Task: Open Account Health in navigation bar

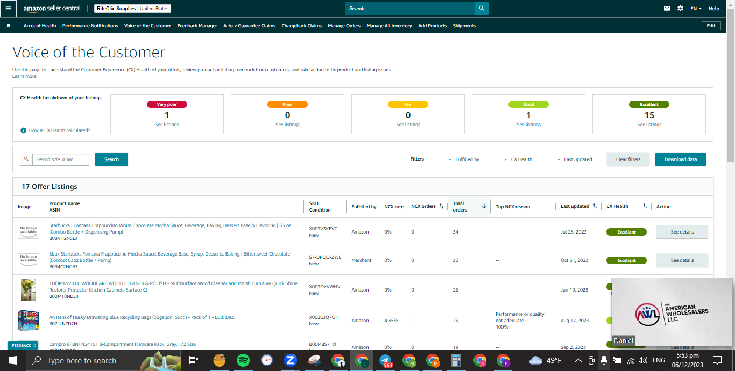Action: point(40,26)
